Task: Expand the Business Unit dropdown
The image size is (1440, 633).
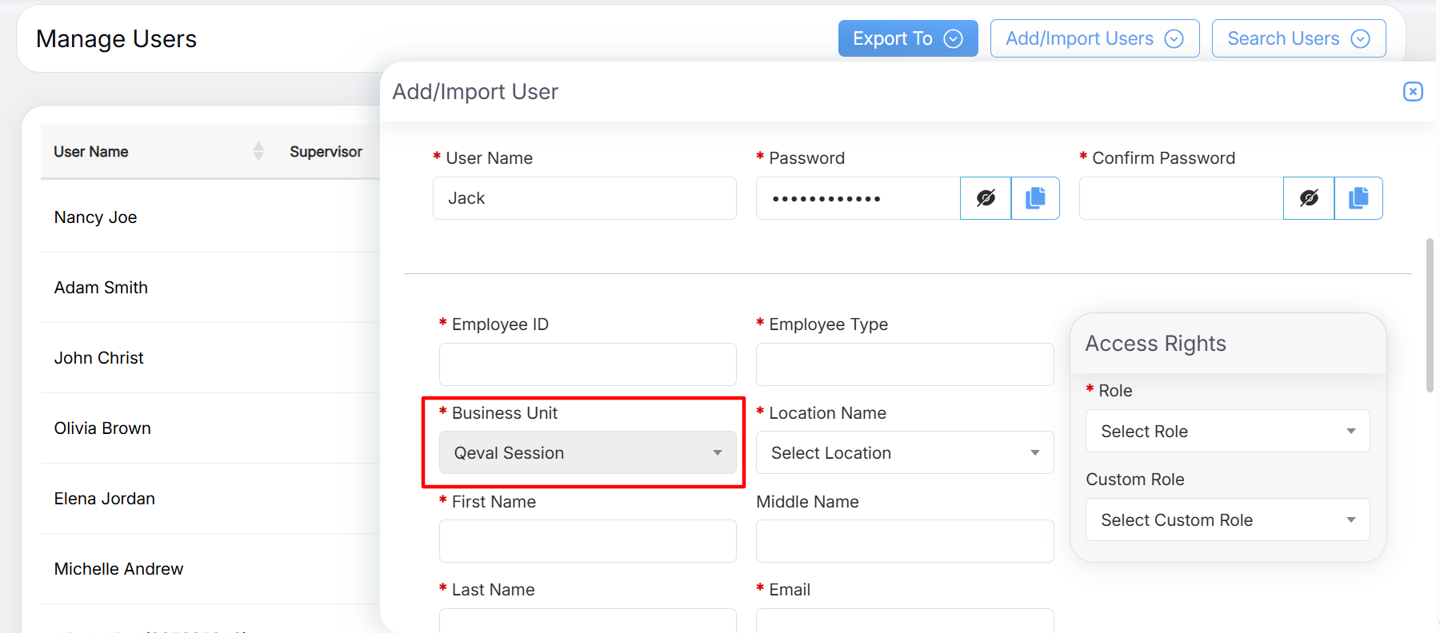Action: 587,453
